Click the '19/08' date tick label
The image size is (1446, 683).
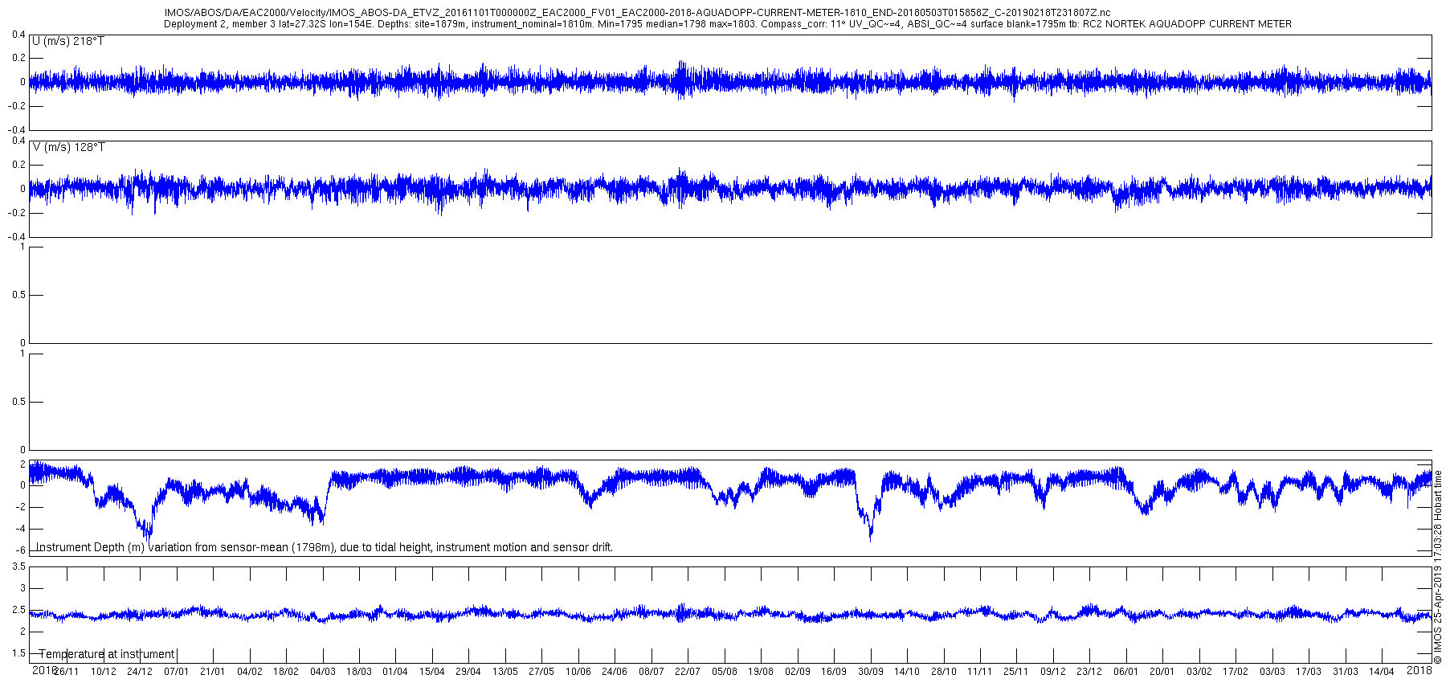click(x=761, y=672)
